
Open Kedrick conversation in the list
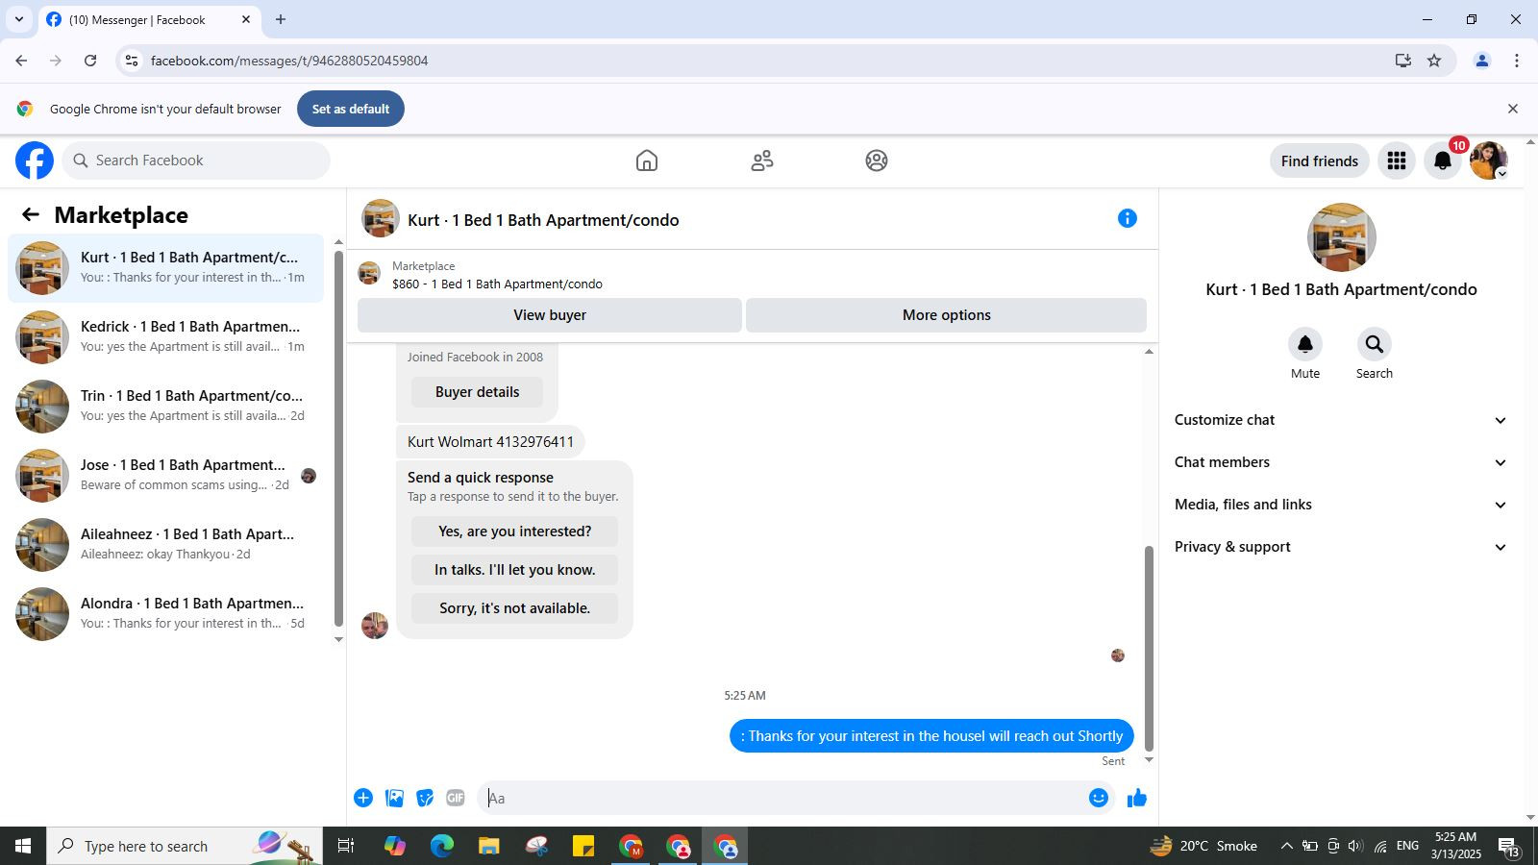165,337
